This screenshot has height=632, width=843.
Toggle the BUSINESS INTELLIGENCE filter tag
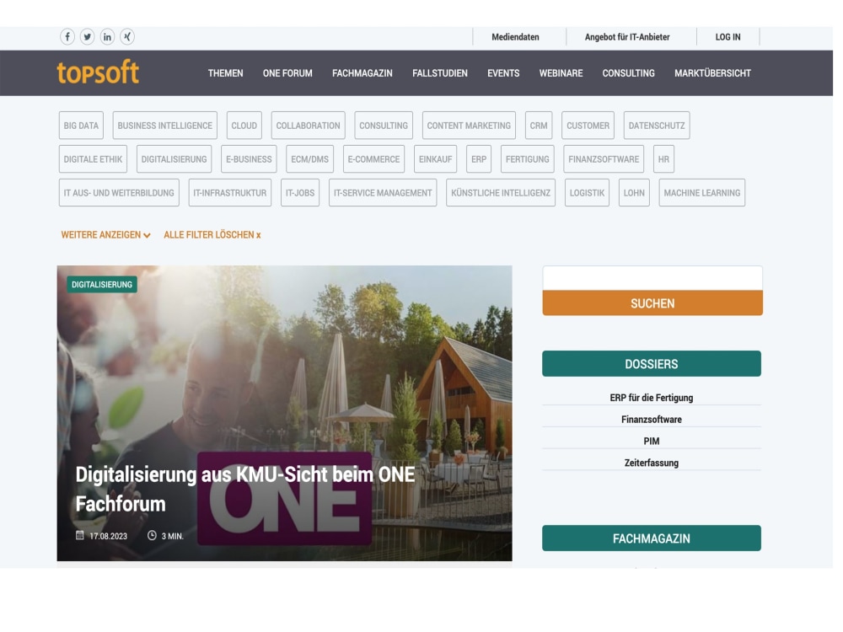pos(165,126)
